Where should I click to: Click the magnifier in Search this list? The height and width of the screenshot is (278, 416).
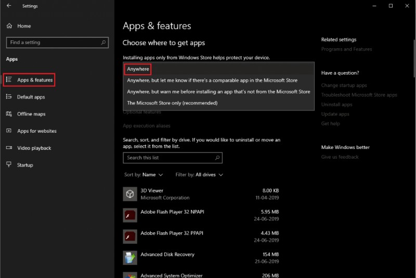point(217,158)
